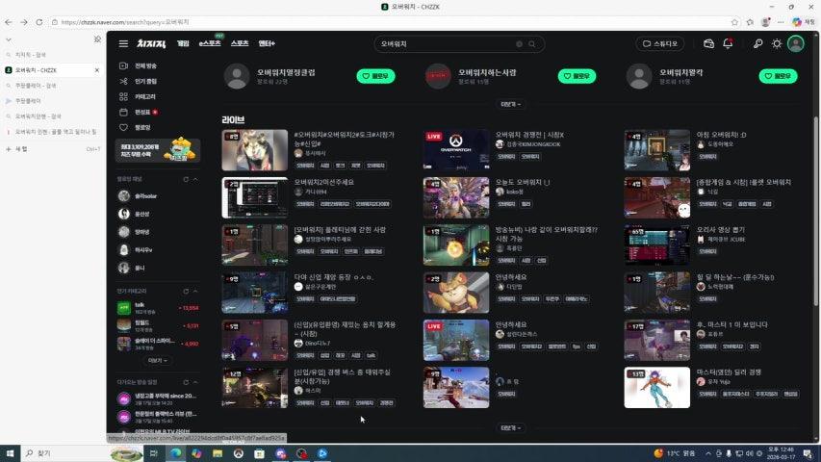Open the notifications bell
The height and width of the screenshot is (462, 821).
point(728,44)
